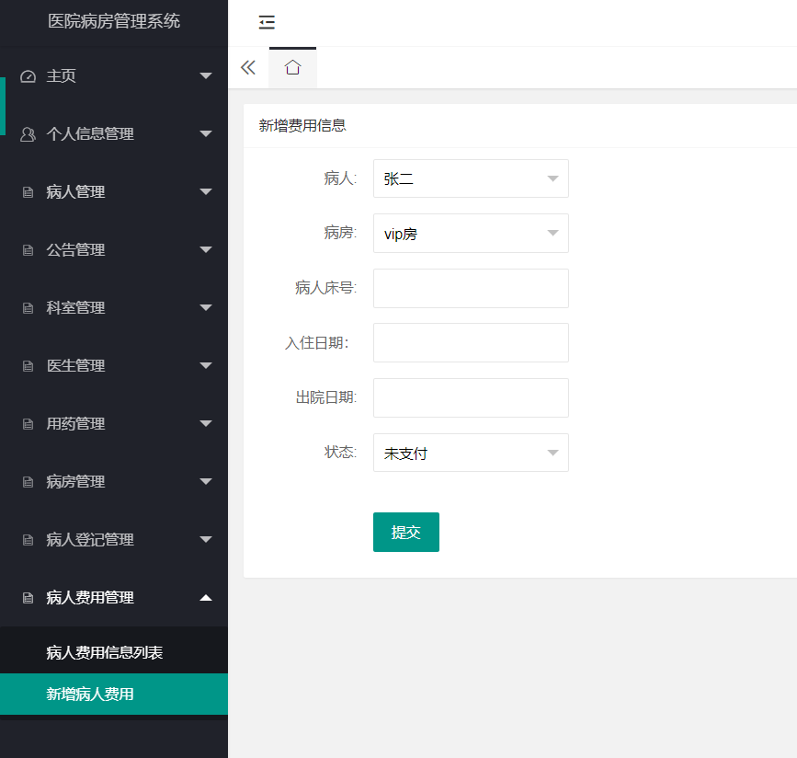
Task: Open the 病人 dropdown showing 张二
Action: click(471, 178)
